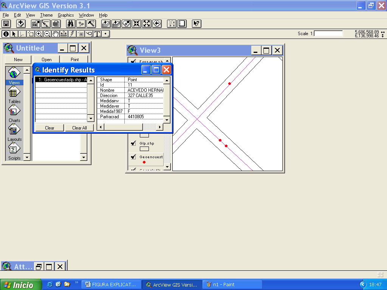
Task: Click the Save Project toolbar icon
Action: tap(6, 24)
